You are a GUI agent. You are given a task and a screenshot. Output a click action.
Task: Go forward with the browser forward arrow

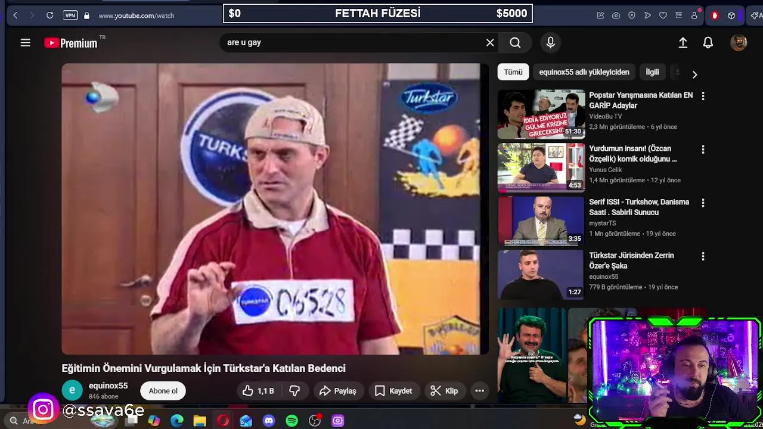coord(32,15)
